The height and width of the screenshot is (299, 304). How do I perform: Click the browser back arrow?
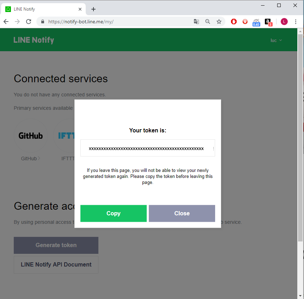6,22
